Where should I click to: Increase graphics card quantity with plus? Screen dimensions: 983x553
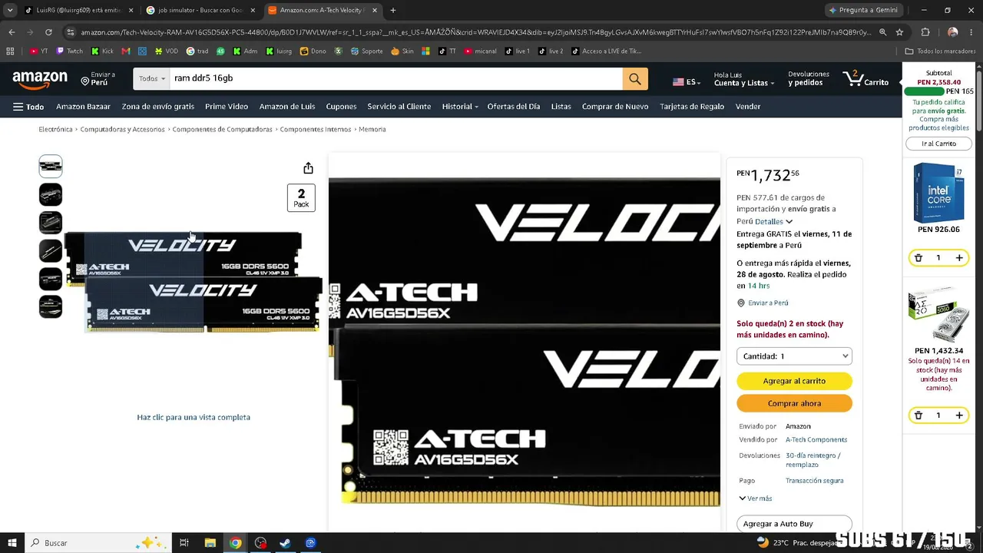[959, 416]
